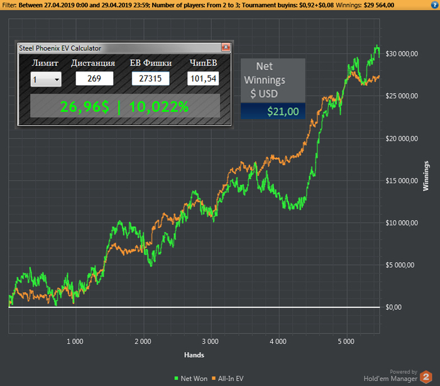Click the Net Won legend label
The height and width of the screenshot is (386, 440).
tap(194, 378)
